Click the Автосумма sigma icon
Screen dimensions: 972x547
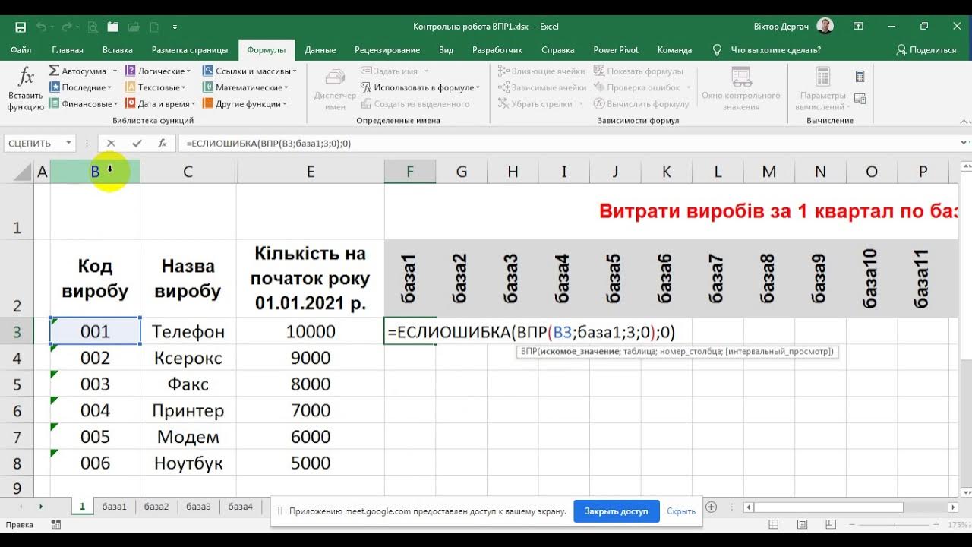54,71
